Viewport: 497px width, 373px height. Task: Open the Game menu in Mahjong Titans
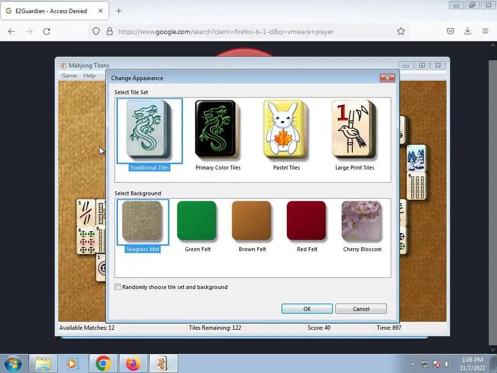69,75
